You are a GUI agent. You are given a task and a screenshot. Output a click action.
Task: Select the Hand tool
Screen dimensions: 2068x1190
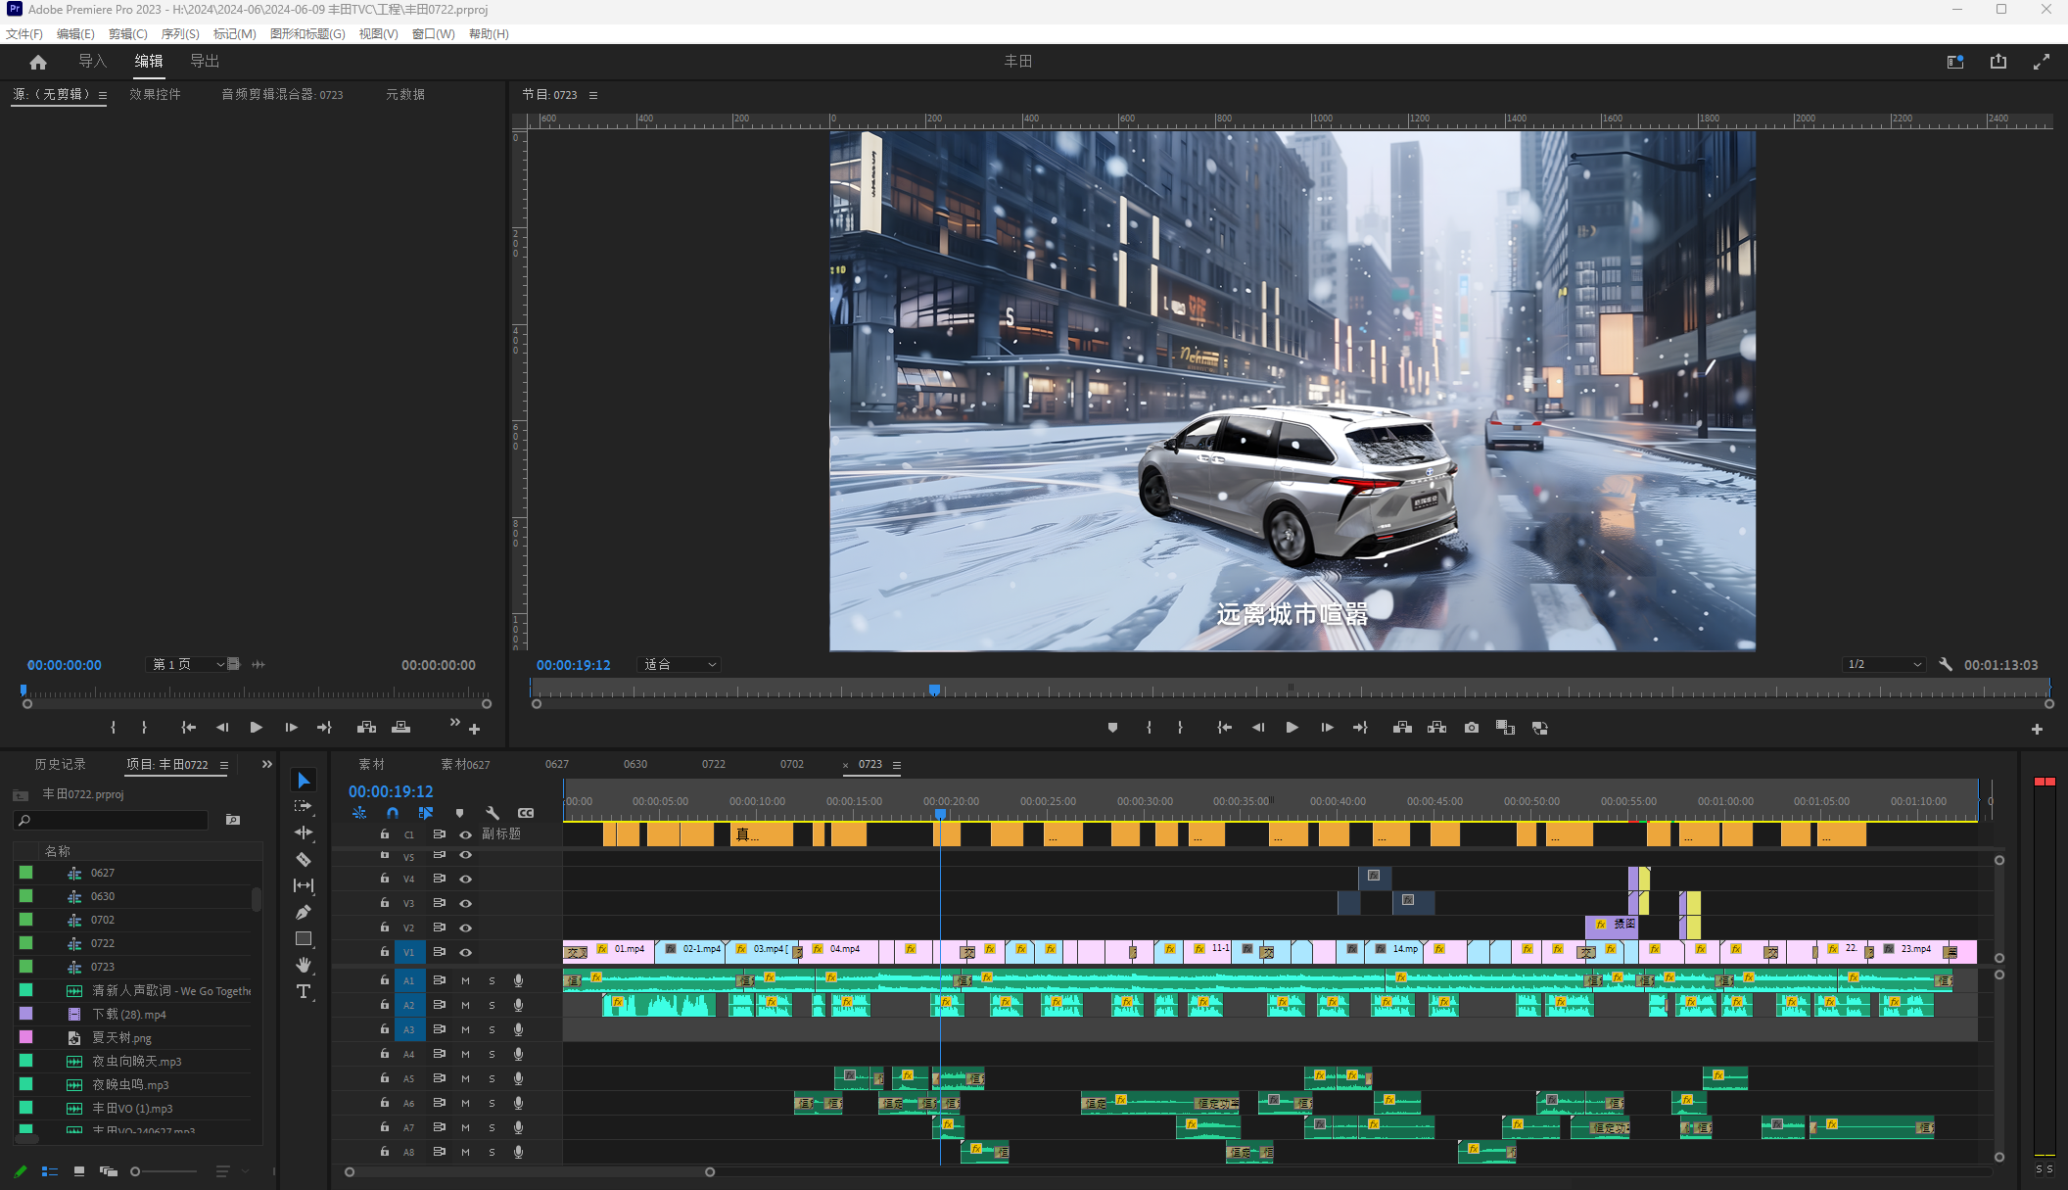(304, 965)
